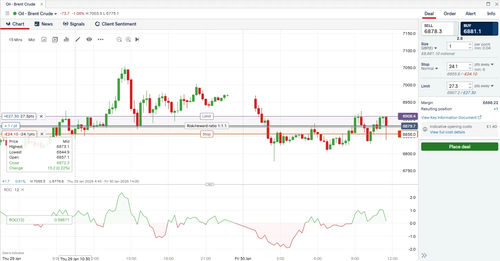Click the hamburger menu next to Oil - Brent Crude
This screenshot has height=261, width=500.
point(7,13)
